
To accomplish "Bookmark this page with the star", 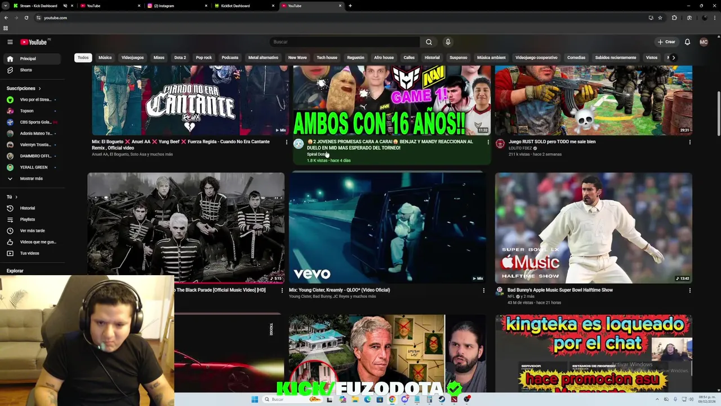I will click(x=660, y=17).
